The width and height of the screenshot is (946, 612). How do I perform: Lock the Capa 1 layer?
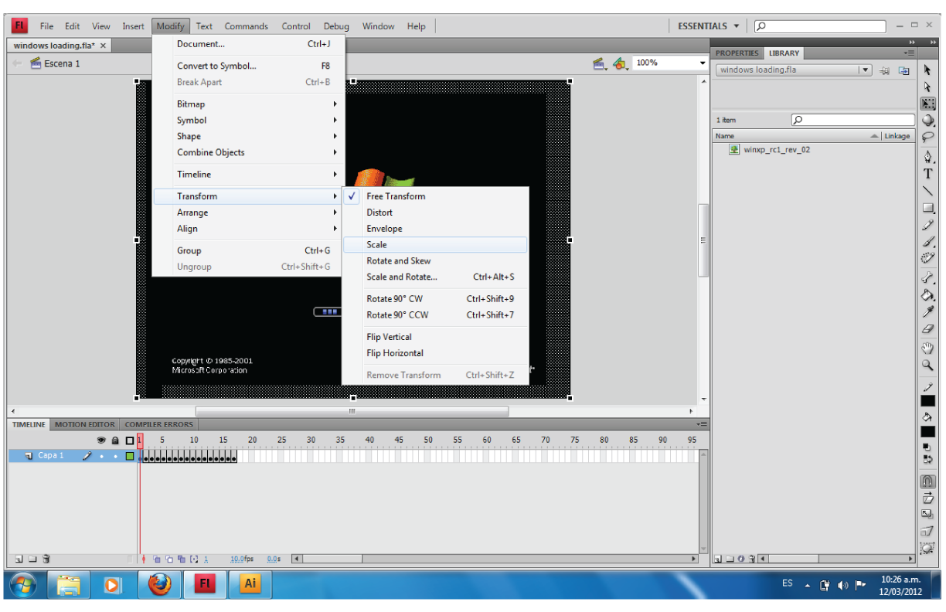pyautogui.click(x=116, y=456)
